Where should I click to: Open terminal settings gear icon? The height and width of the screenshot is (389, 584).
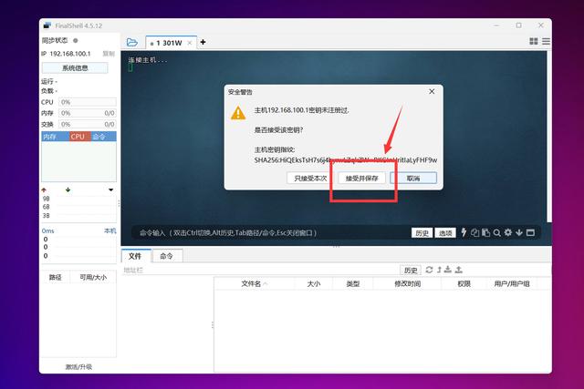click(x=507, y=232)
